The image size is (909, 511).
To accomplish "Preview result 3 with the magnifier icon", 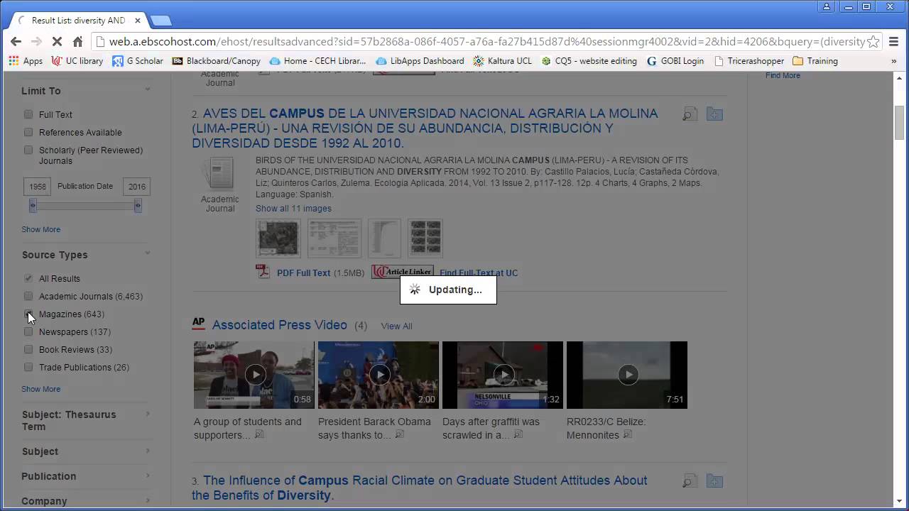I will 690,481.
